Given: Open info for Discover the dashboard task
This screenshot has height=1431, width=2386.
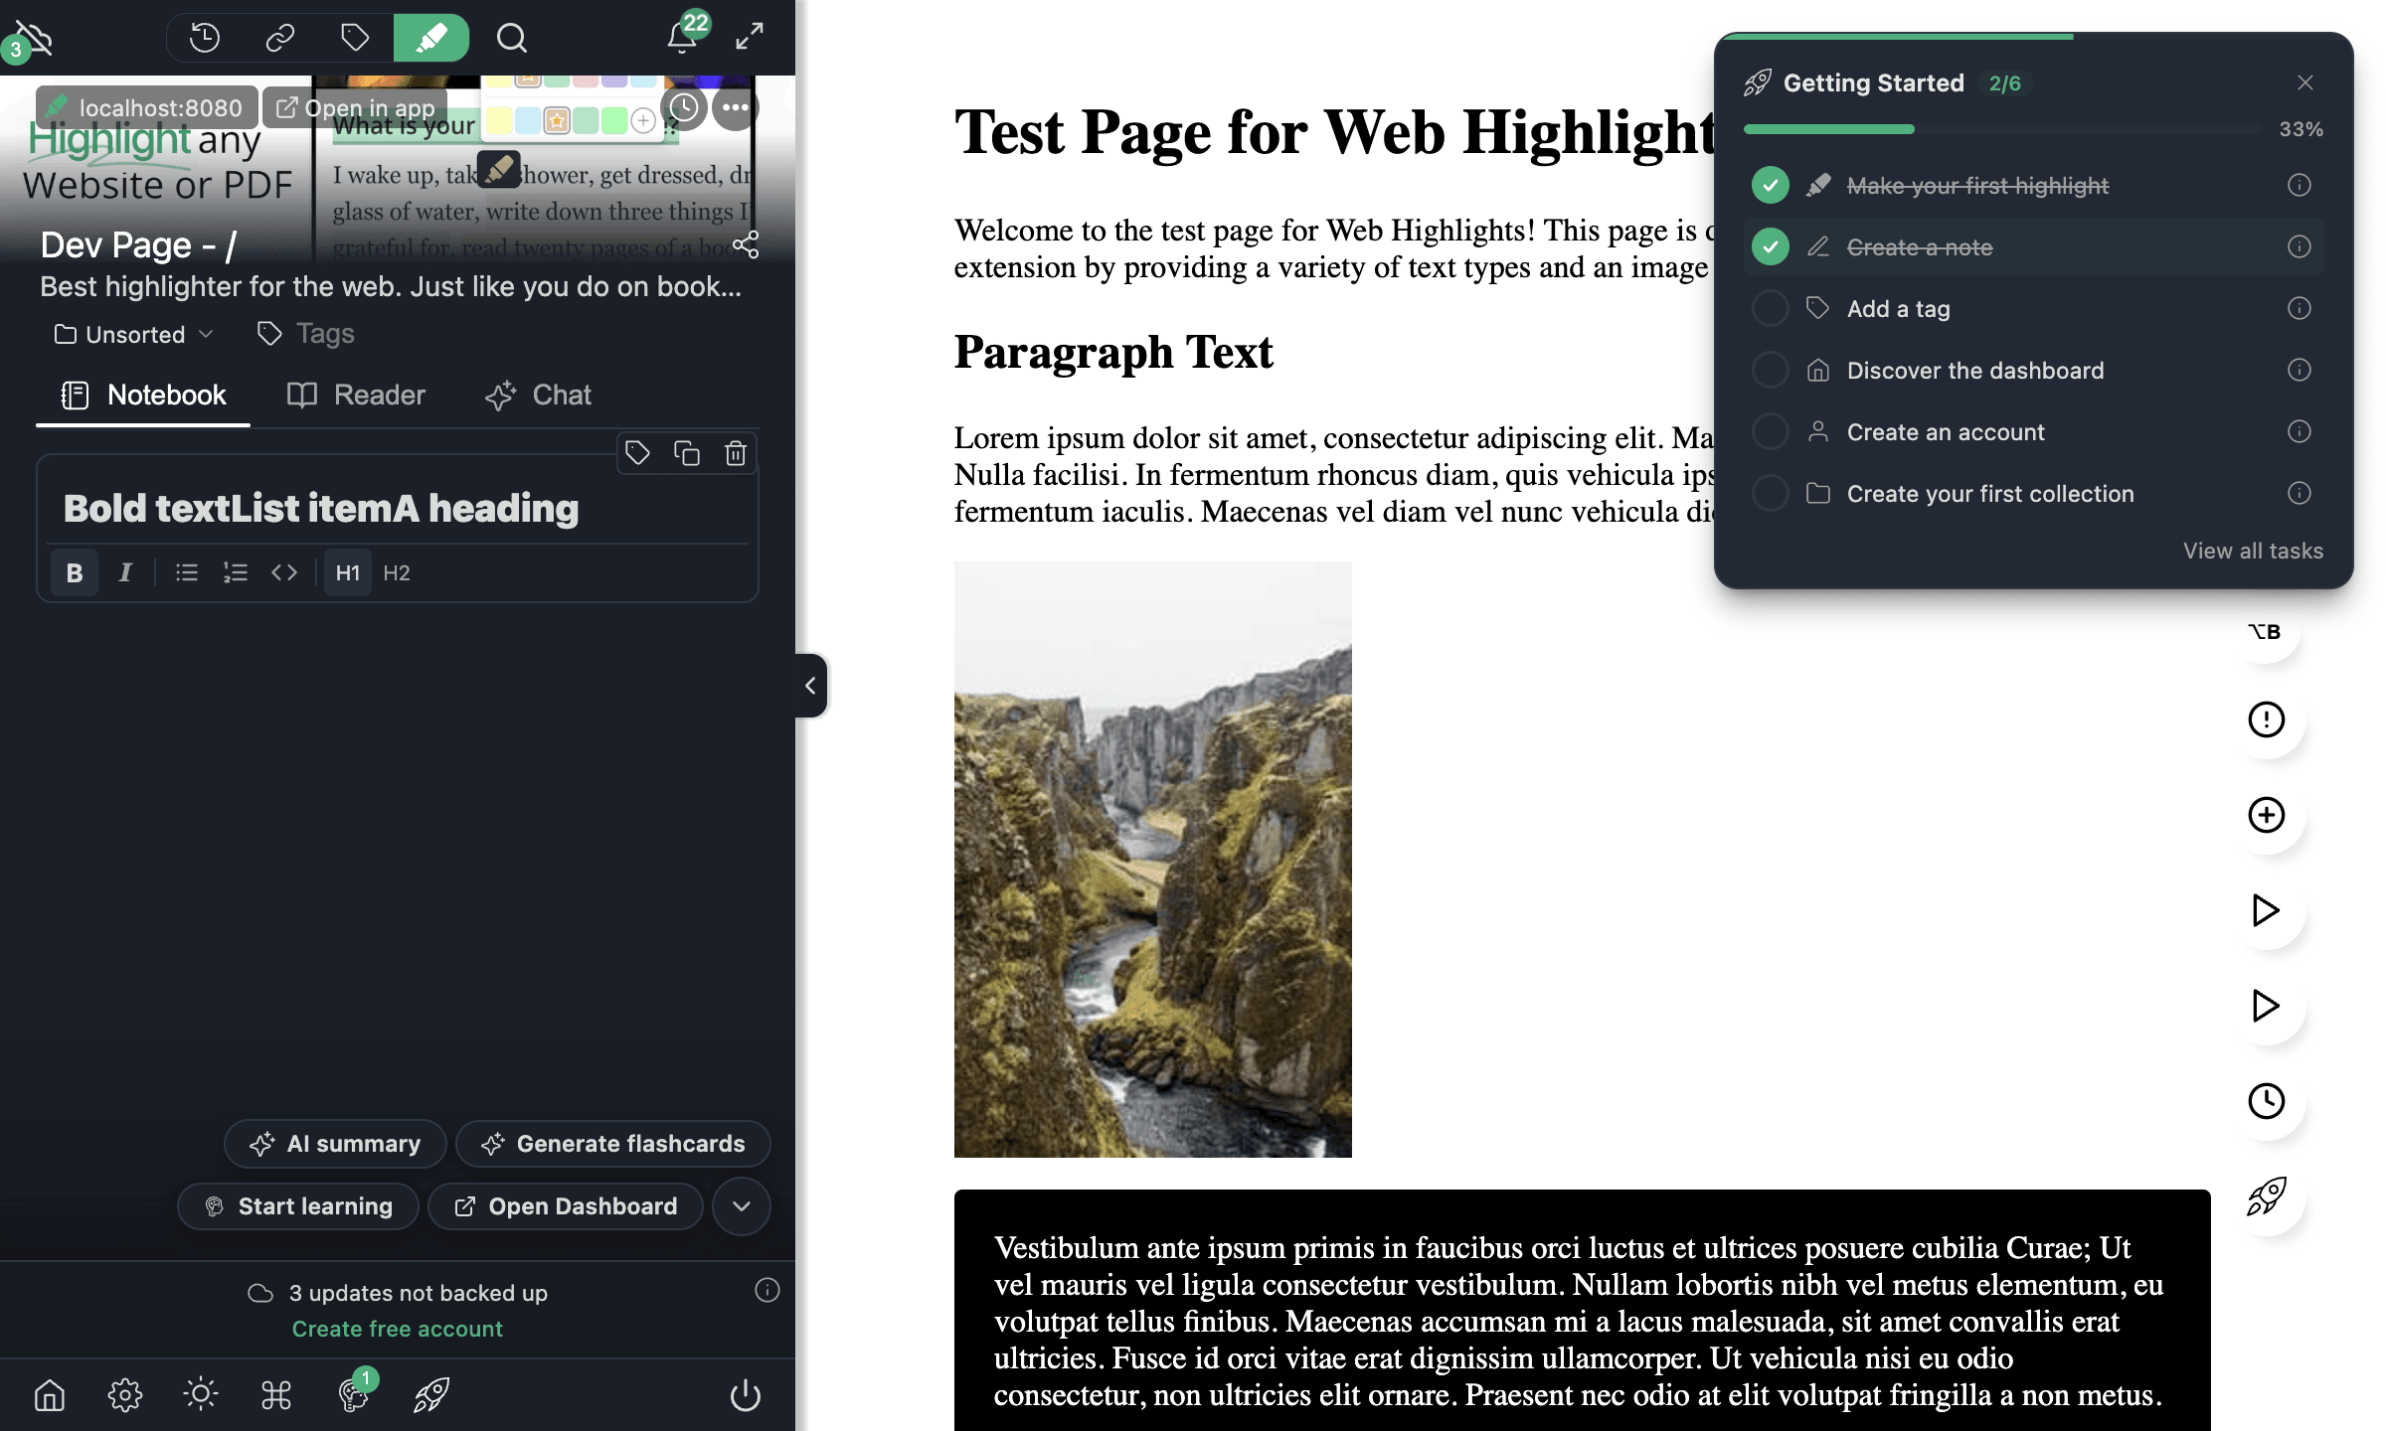Looking at the screenshot, I should pyautogui.click(x=2299, y=370).
